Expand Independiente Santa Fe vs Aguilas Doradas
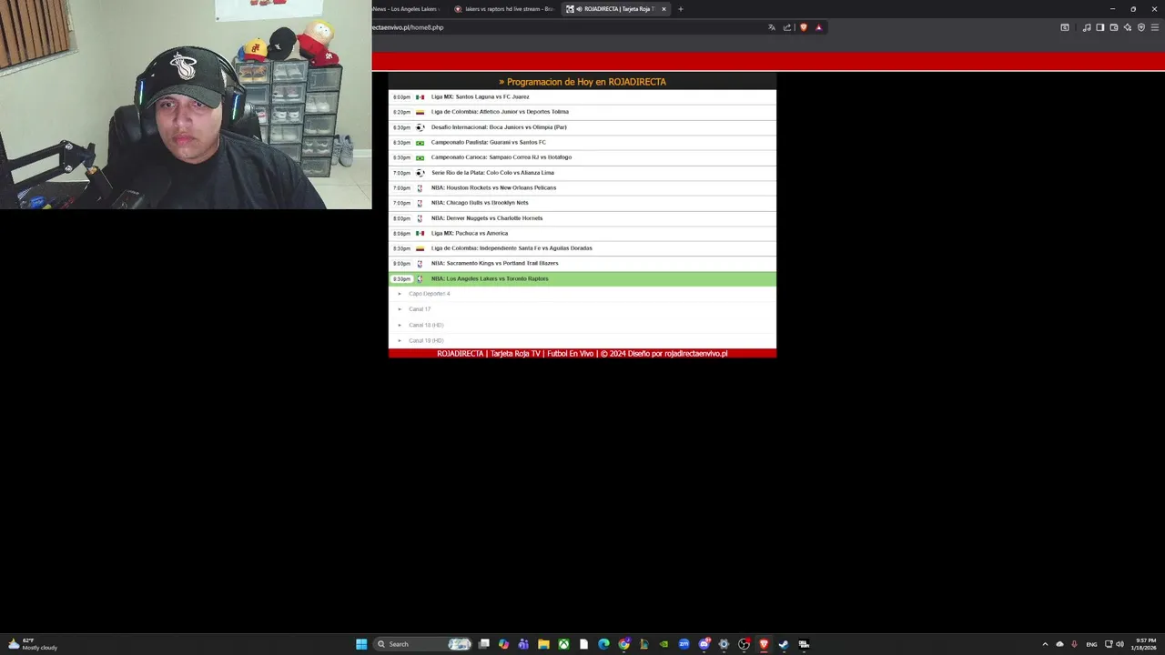This screenshot has width=1165, height=655. click(x=582, y=248)
